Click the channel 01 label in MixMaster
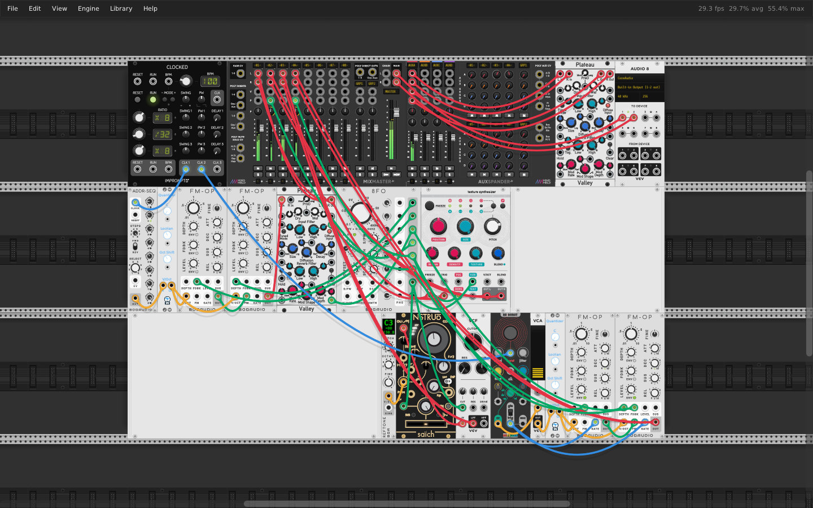This screenshot has height=508, width=813. [x=258, y=65]
